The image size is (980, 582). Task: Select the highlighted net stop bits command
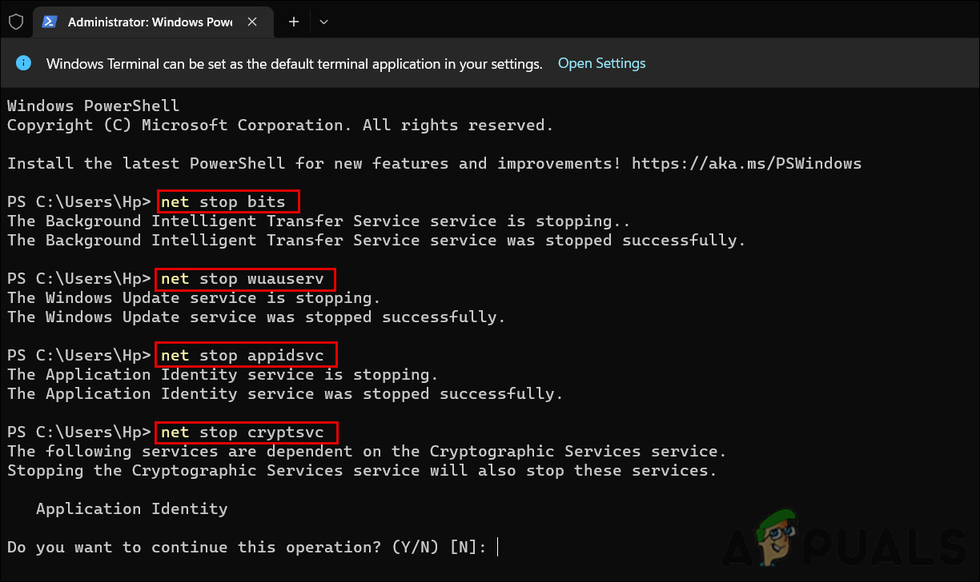tap(227, 201)
